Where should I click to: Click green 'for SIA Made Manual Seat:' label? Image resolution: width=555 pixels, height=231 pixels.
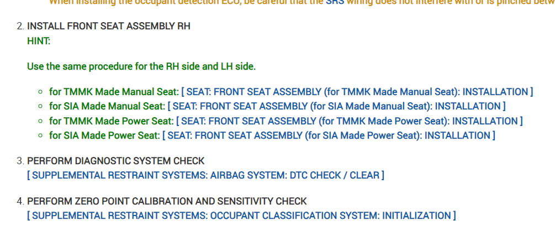pyautogui.click(x=107, y=106)
